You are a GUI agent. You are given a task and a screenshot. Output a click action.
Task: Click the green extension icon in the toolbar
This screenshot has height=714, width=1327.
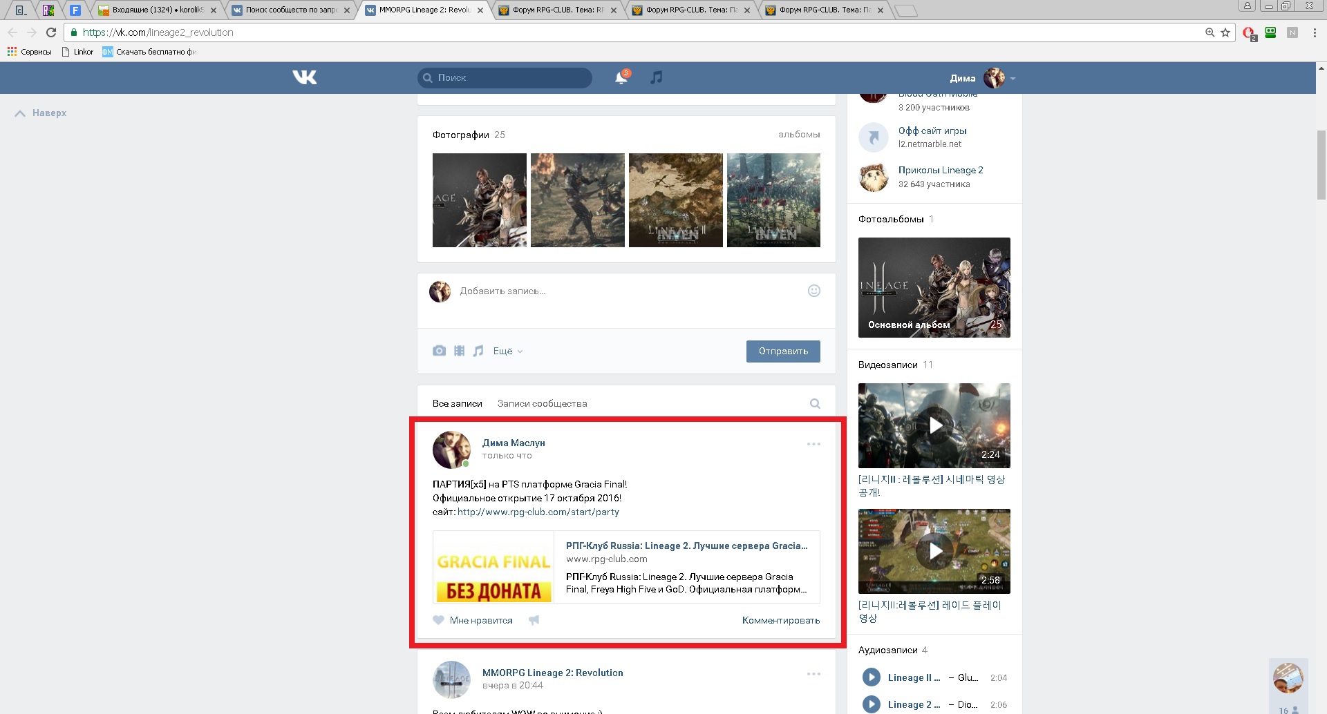pos(1270,32)
